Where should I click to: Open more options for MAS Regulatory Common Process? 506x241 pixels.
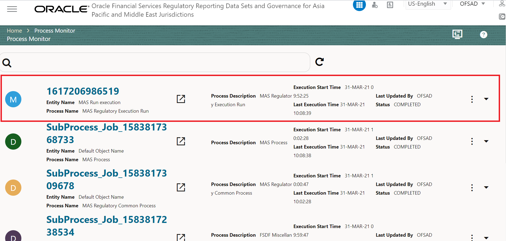(472, 188)
